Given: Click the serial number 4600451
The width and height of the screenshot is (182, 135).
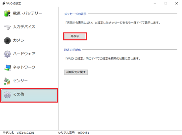Looking at the screenshot, I should (83, 133).
